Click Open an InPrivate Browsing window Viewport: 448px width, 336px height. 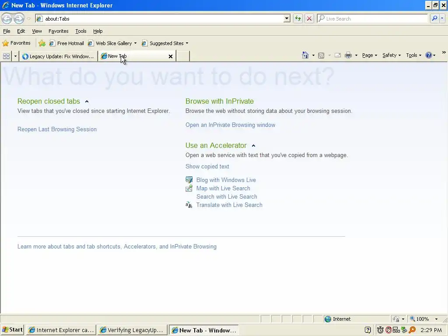(x=230, y=125)
